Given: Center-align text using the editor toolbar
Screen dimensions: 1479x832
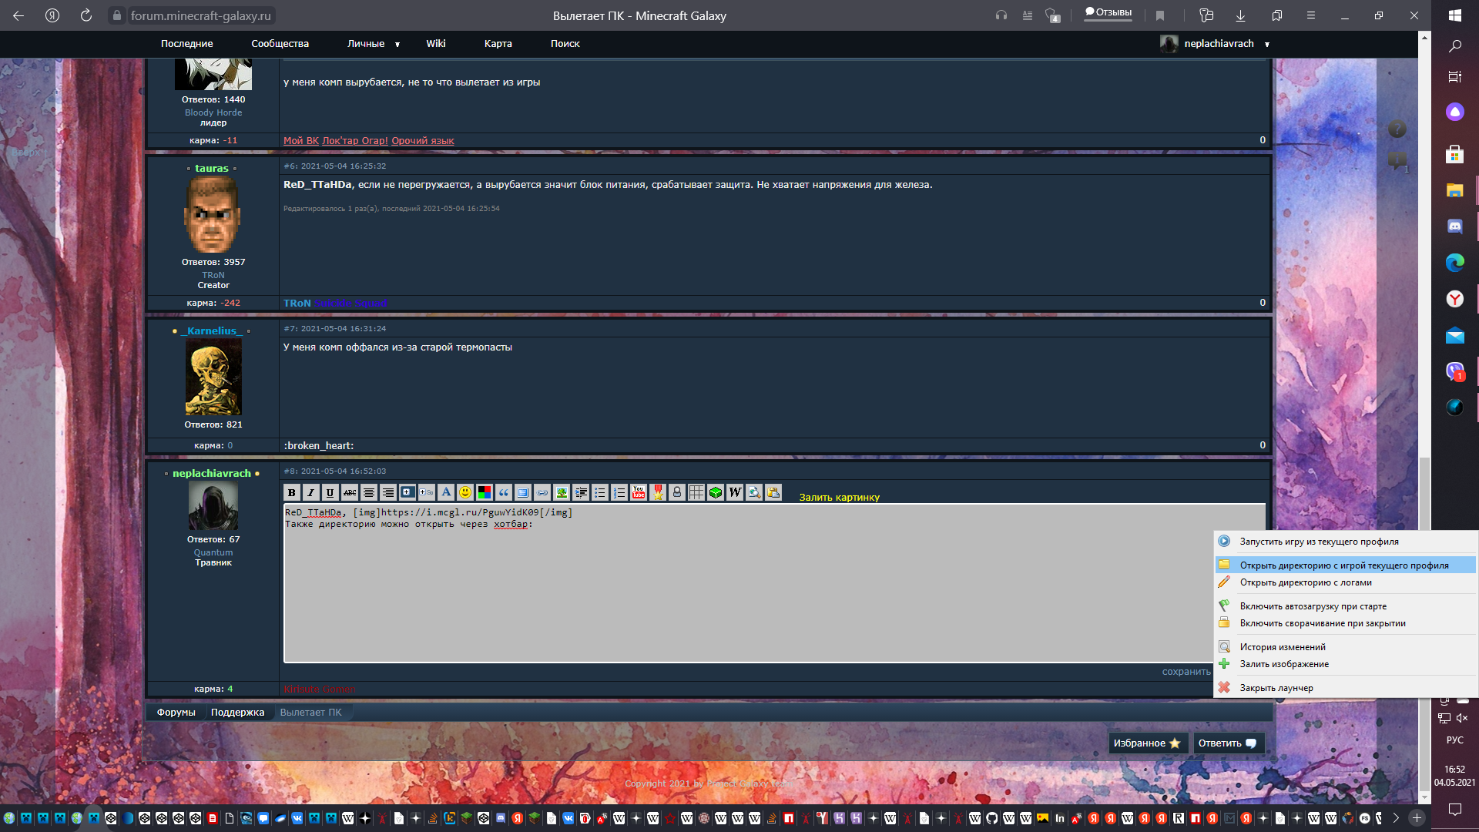Looking at the screenshot, I should pos(369,492).
